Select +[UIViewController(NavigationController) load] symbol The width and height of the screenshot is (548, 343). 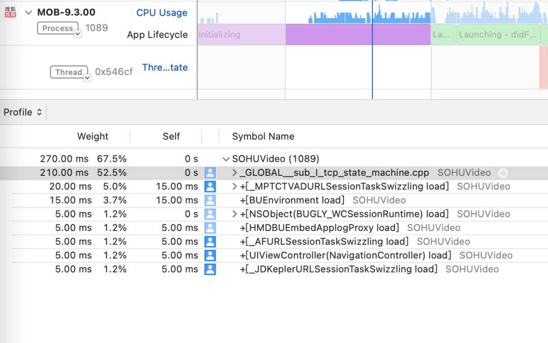[x=346, y=255]
